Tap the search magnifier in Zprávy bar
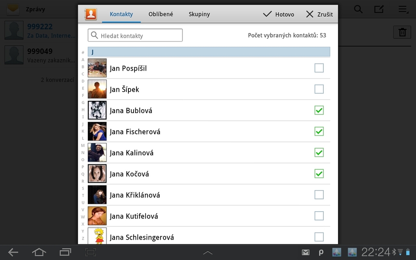The width and height of the screenshot is (416, 260). [x=358, y=9]
